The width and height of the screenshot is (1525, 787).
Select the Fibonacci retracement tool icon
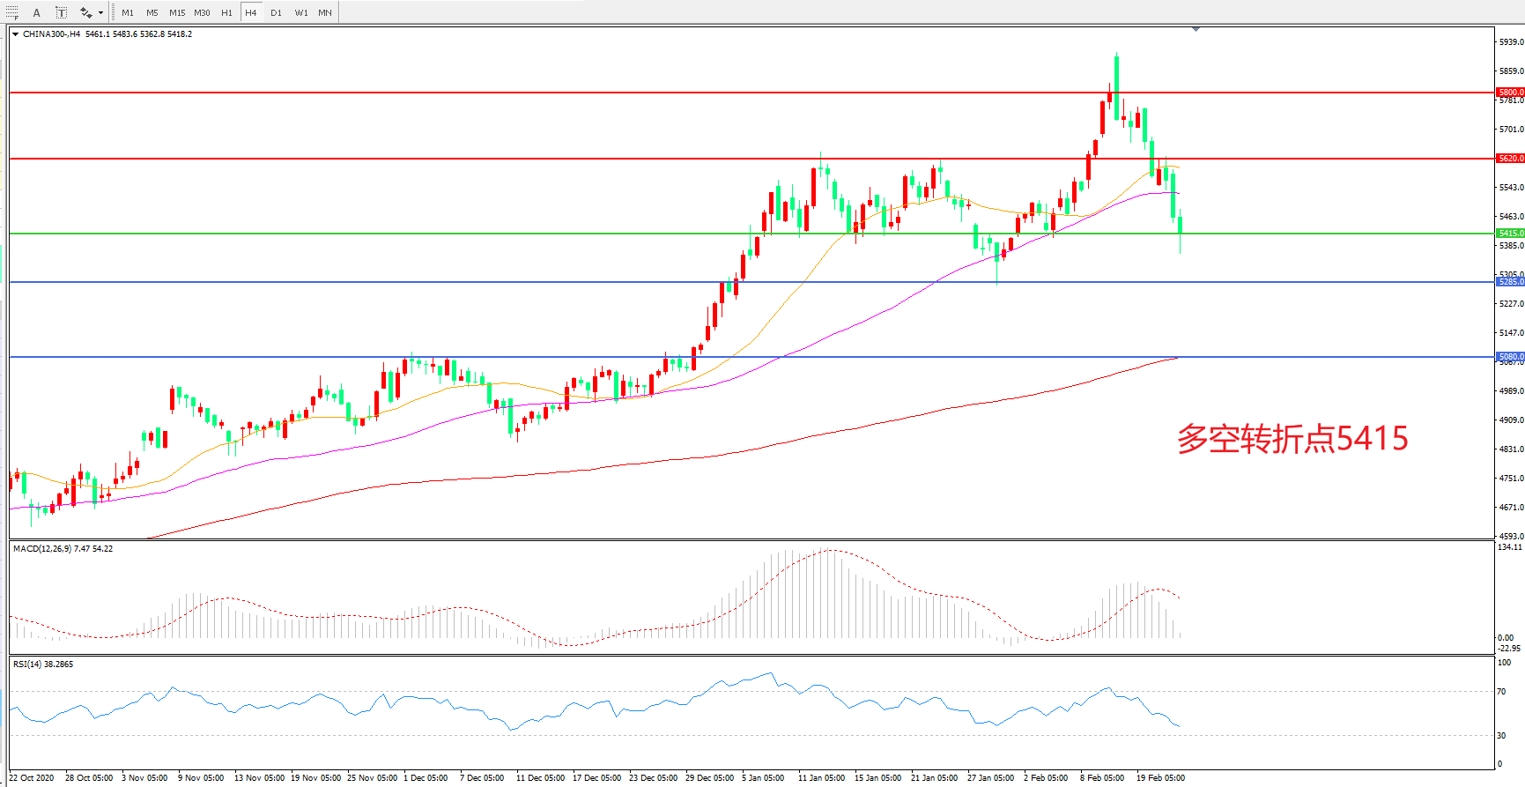(12, 12)
